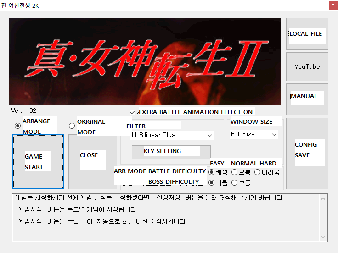Set boss difficulty to 쉬움
This screenshot has height=253, width=338.
pyautogui.click(x=211, y=183)
